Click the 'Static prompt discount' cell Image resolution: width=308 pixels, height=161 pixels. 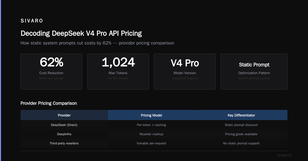241,125
